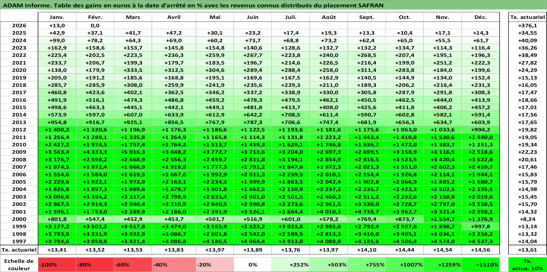Image resolution: width=547 pixels, height=272 pixels.
Task: Select the +708,5 cell for July 2014
Action: (x=291, y=115)
